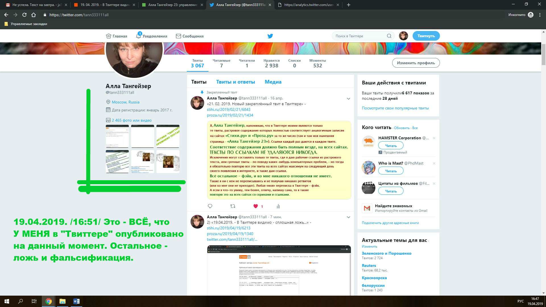This screenshot has width=546, height=307.
Task: Open Chrome three-dot menu
Action: click(x=540, y=15)
